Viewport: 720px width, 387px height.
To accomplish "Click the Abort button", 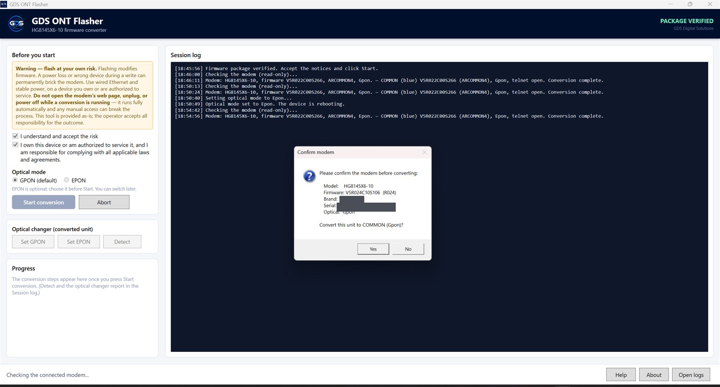I will 104,202.
